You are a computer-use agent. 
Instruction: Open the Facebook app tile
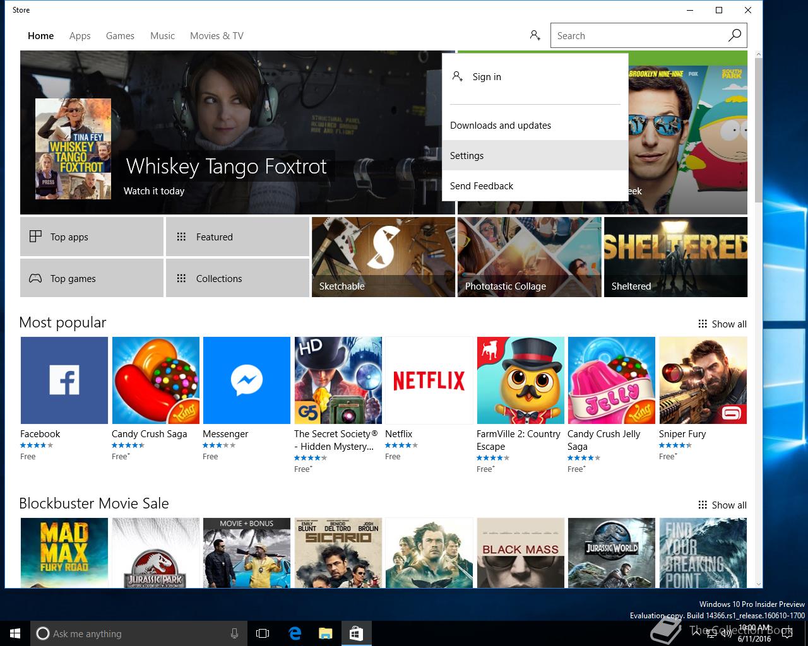point(64,380)
